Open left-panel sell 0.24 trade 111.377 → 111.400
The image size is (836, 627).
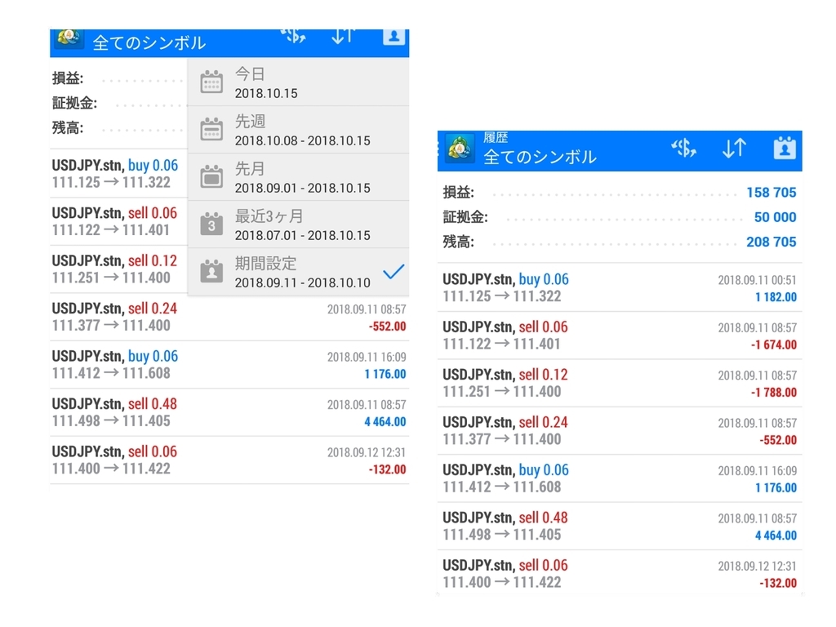click(x=229, y=317)
